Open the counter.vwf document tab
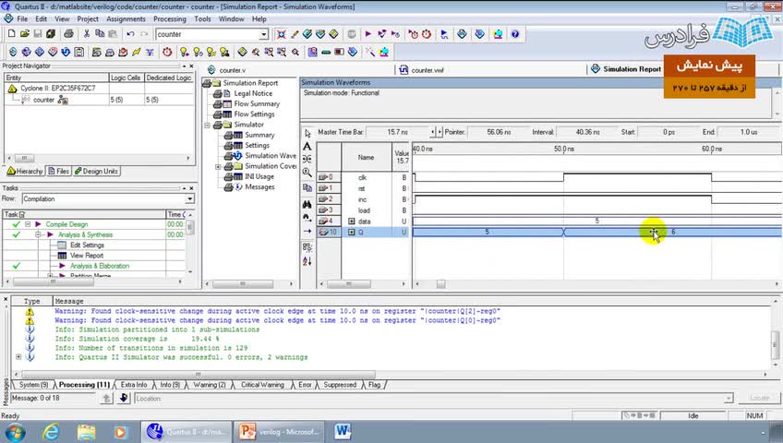The height and width of the screenshot is (443, 783). (428, 70)
